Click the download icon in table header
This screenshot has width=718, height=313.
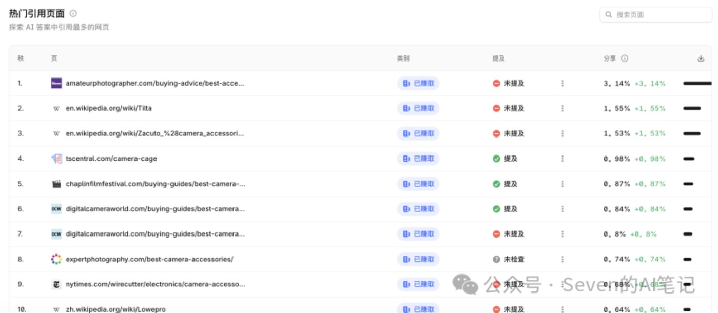click(701, 58)
